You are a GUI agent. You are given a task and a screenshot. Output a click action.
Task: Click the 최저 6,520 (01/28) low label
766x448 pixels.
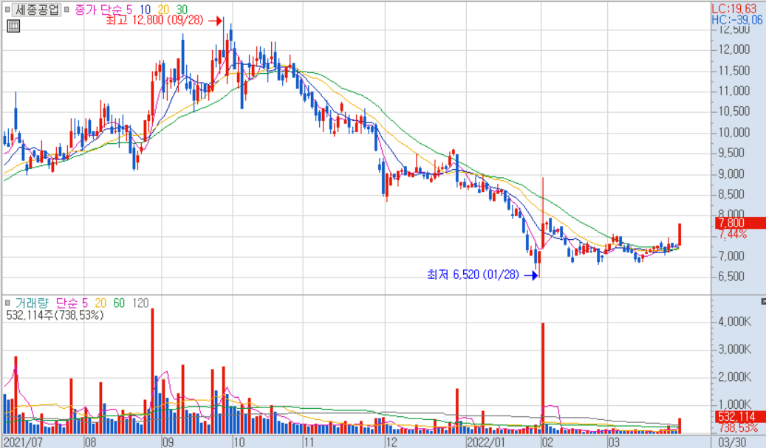coord(473,275)
